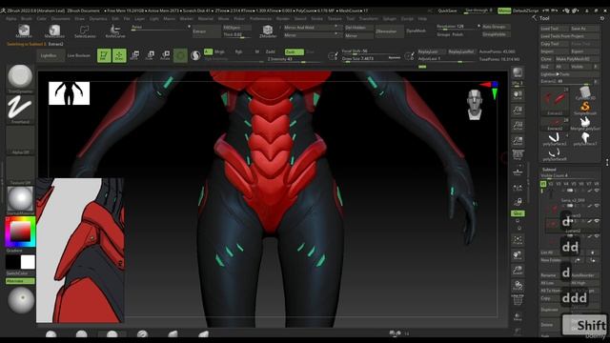Toggle the V1 visibility set
The width and height of the screenshot is (610, 343).
(x=543, y=184)
